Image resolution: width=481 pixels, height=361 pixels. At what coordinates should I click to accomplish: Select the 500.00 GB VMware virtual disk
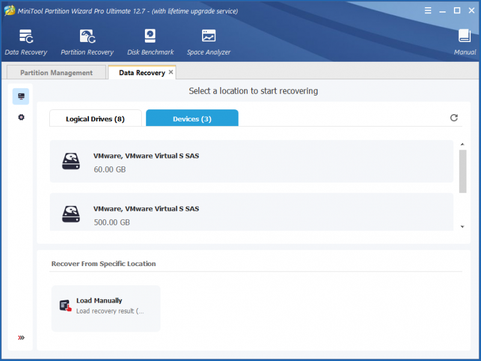click(251, 212)
